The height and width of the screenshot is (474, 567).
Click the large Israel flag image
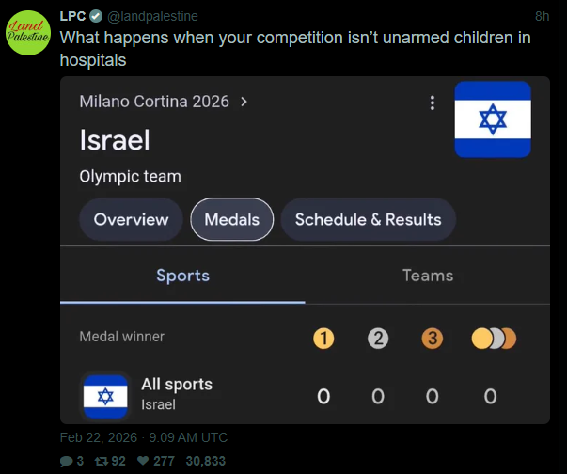tap(493, 119)
